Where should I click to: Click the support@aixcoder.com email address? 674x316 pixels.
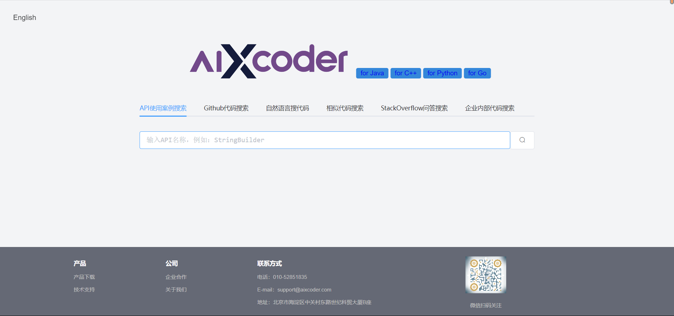click(x=304, y=290)
